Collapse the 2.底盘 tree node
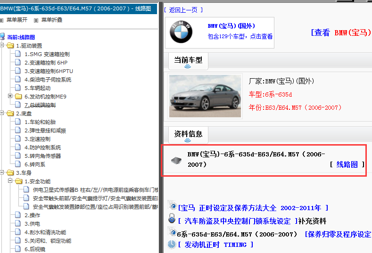 2,113
